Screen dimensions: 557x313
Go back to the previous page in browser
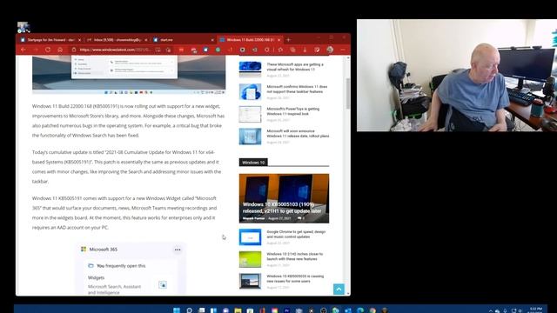click(x=23, y=50)
